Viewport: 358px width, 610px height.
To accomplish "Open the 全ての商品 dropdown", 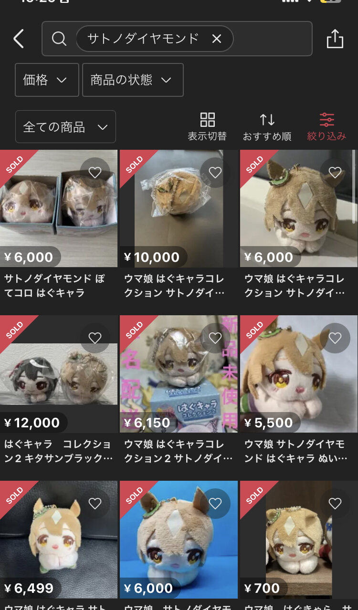I will click(x=65, y=127).
